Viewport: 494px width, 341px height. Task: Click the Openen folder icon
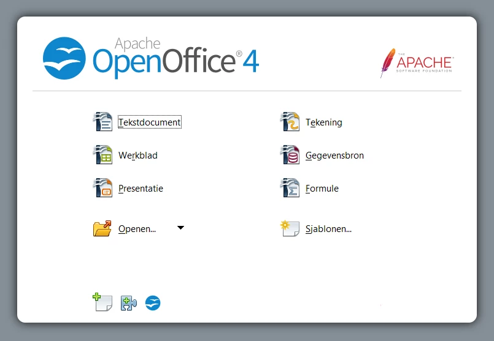(x=102, y=228)
